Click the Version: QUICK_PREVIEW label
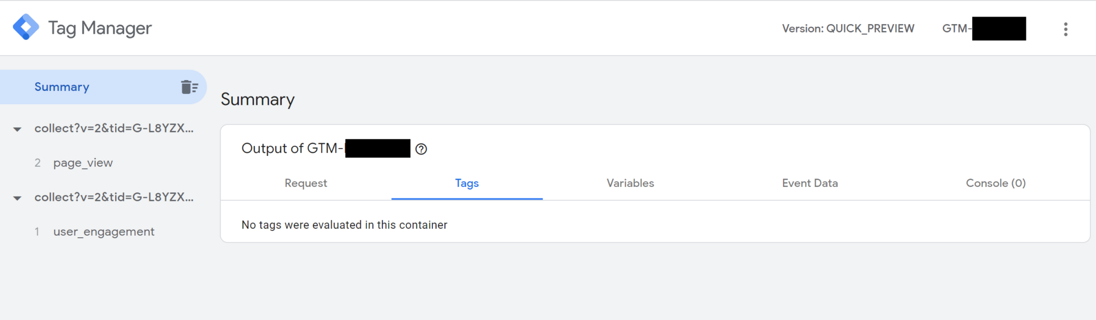 pyautogui.click(x=849, y=28)
